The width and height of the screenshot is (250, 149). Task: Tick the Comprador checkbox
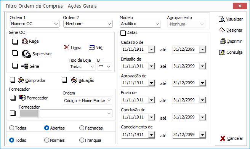point(13,80)
